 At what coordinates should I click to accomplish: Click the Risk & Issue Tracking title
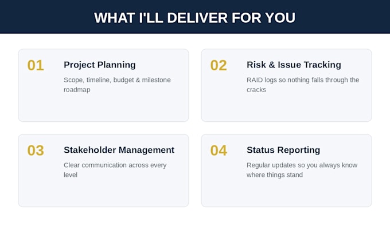tap(294, 65)
